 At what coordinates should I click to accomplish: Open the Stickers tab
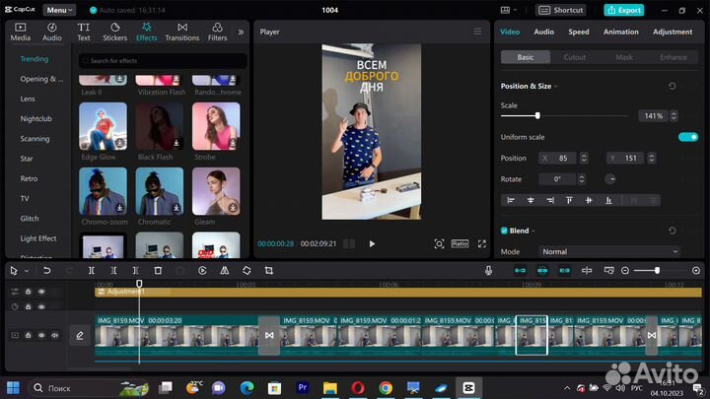point(115,33)
